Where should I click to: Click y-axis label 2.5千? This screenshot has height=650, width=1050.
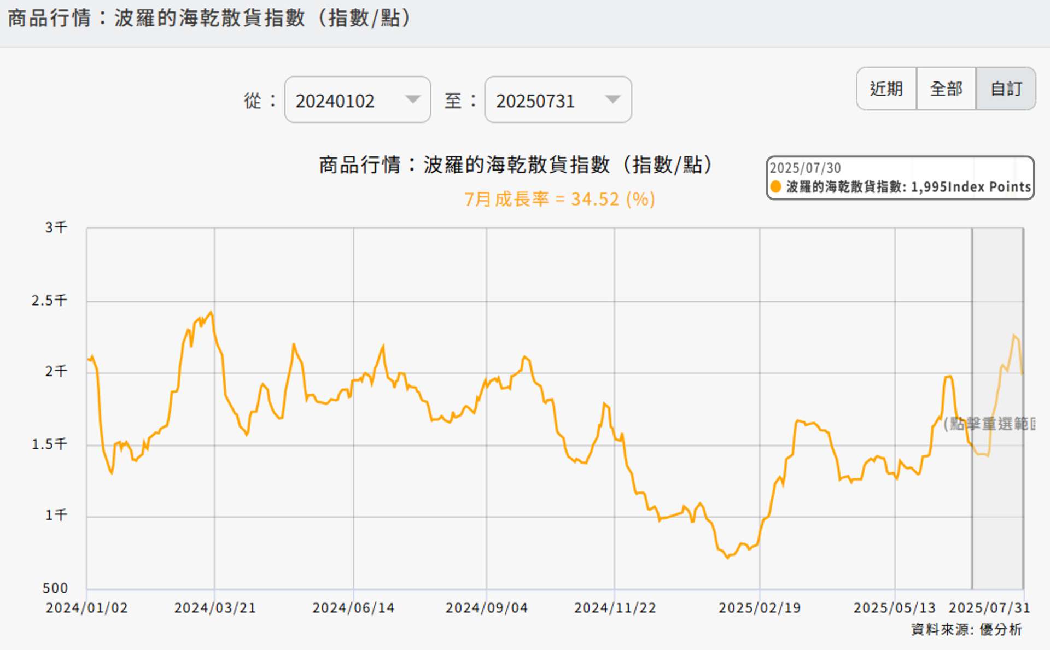pos(49,300)
